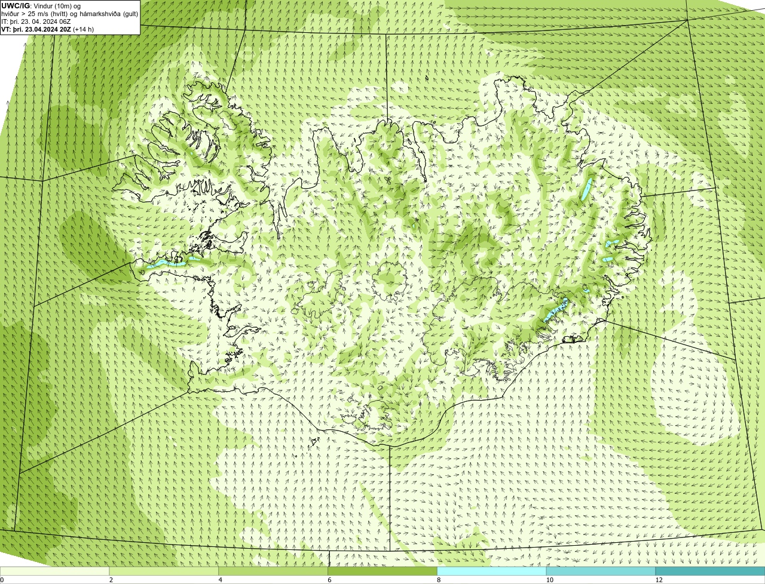Click the legend scale label "8"

(439, 580)
